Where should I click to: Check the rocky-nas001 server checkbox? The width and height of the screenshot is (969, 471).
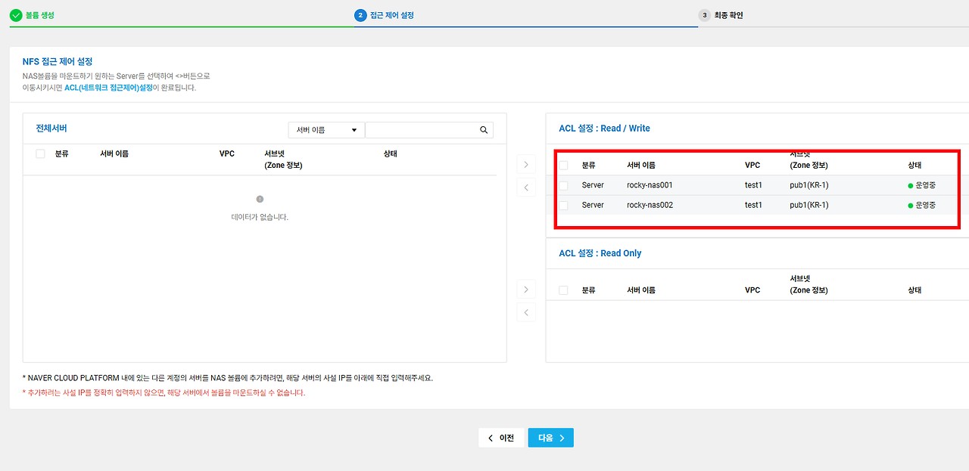563,185
